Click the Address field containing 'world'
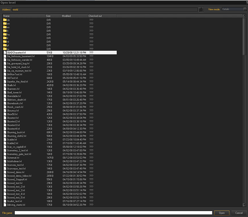This screenshot has width=248, height=217. [104, 10]
